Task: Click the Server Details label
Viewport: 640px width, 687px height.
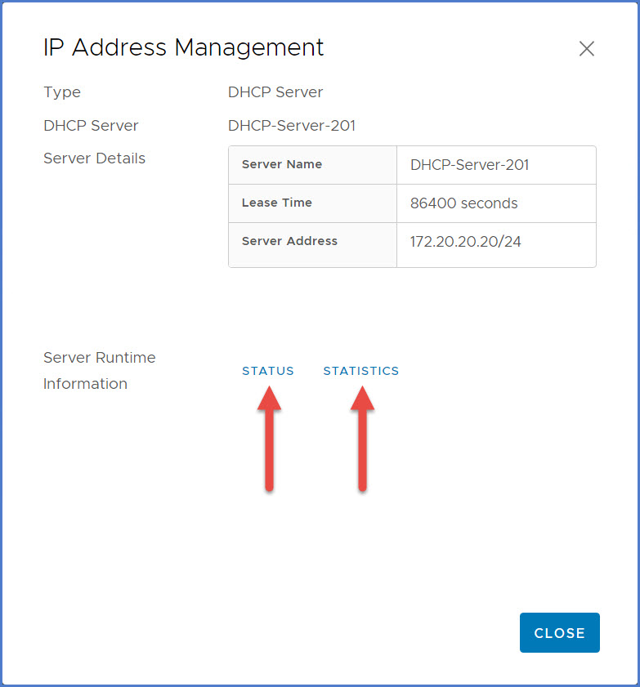Action: tap(94, 158)
